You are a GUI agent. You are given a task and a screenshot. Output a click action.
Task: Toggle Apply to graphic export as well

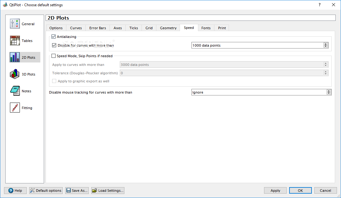54,81
